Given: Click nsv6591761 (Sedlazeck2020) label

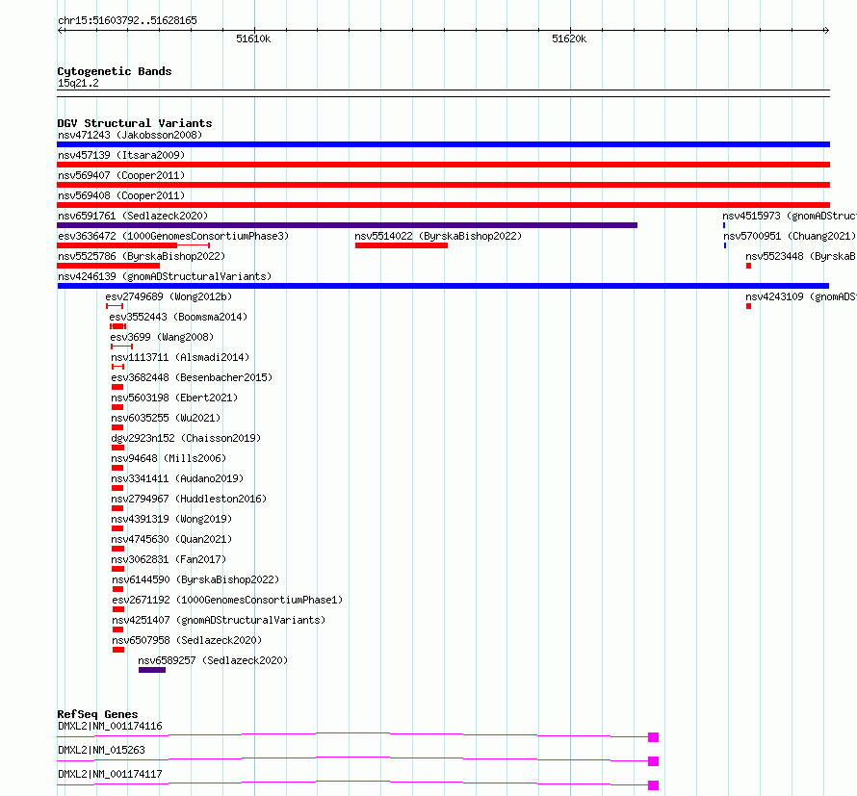Looking at the screenshot, I should click(x=133, y=216).
